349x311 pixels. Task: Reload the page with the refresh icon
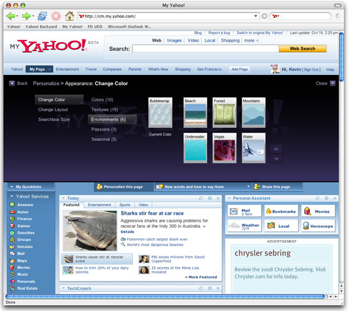coord(42,16)
